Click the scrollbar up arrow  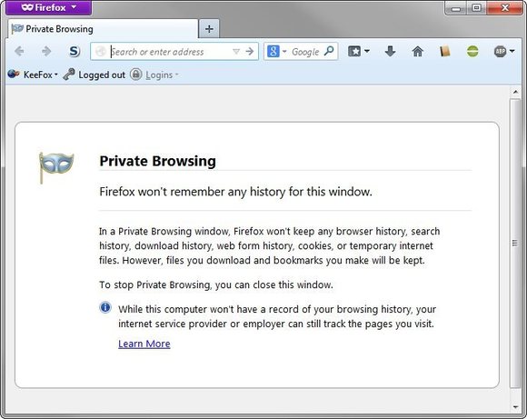point(515,92)
